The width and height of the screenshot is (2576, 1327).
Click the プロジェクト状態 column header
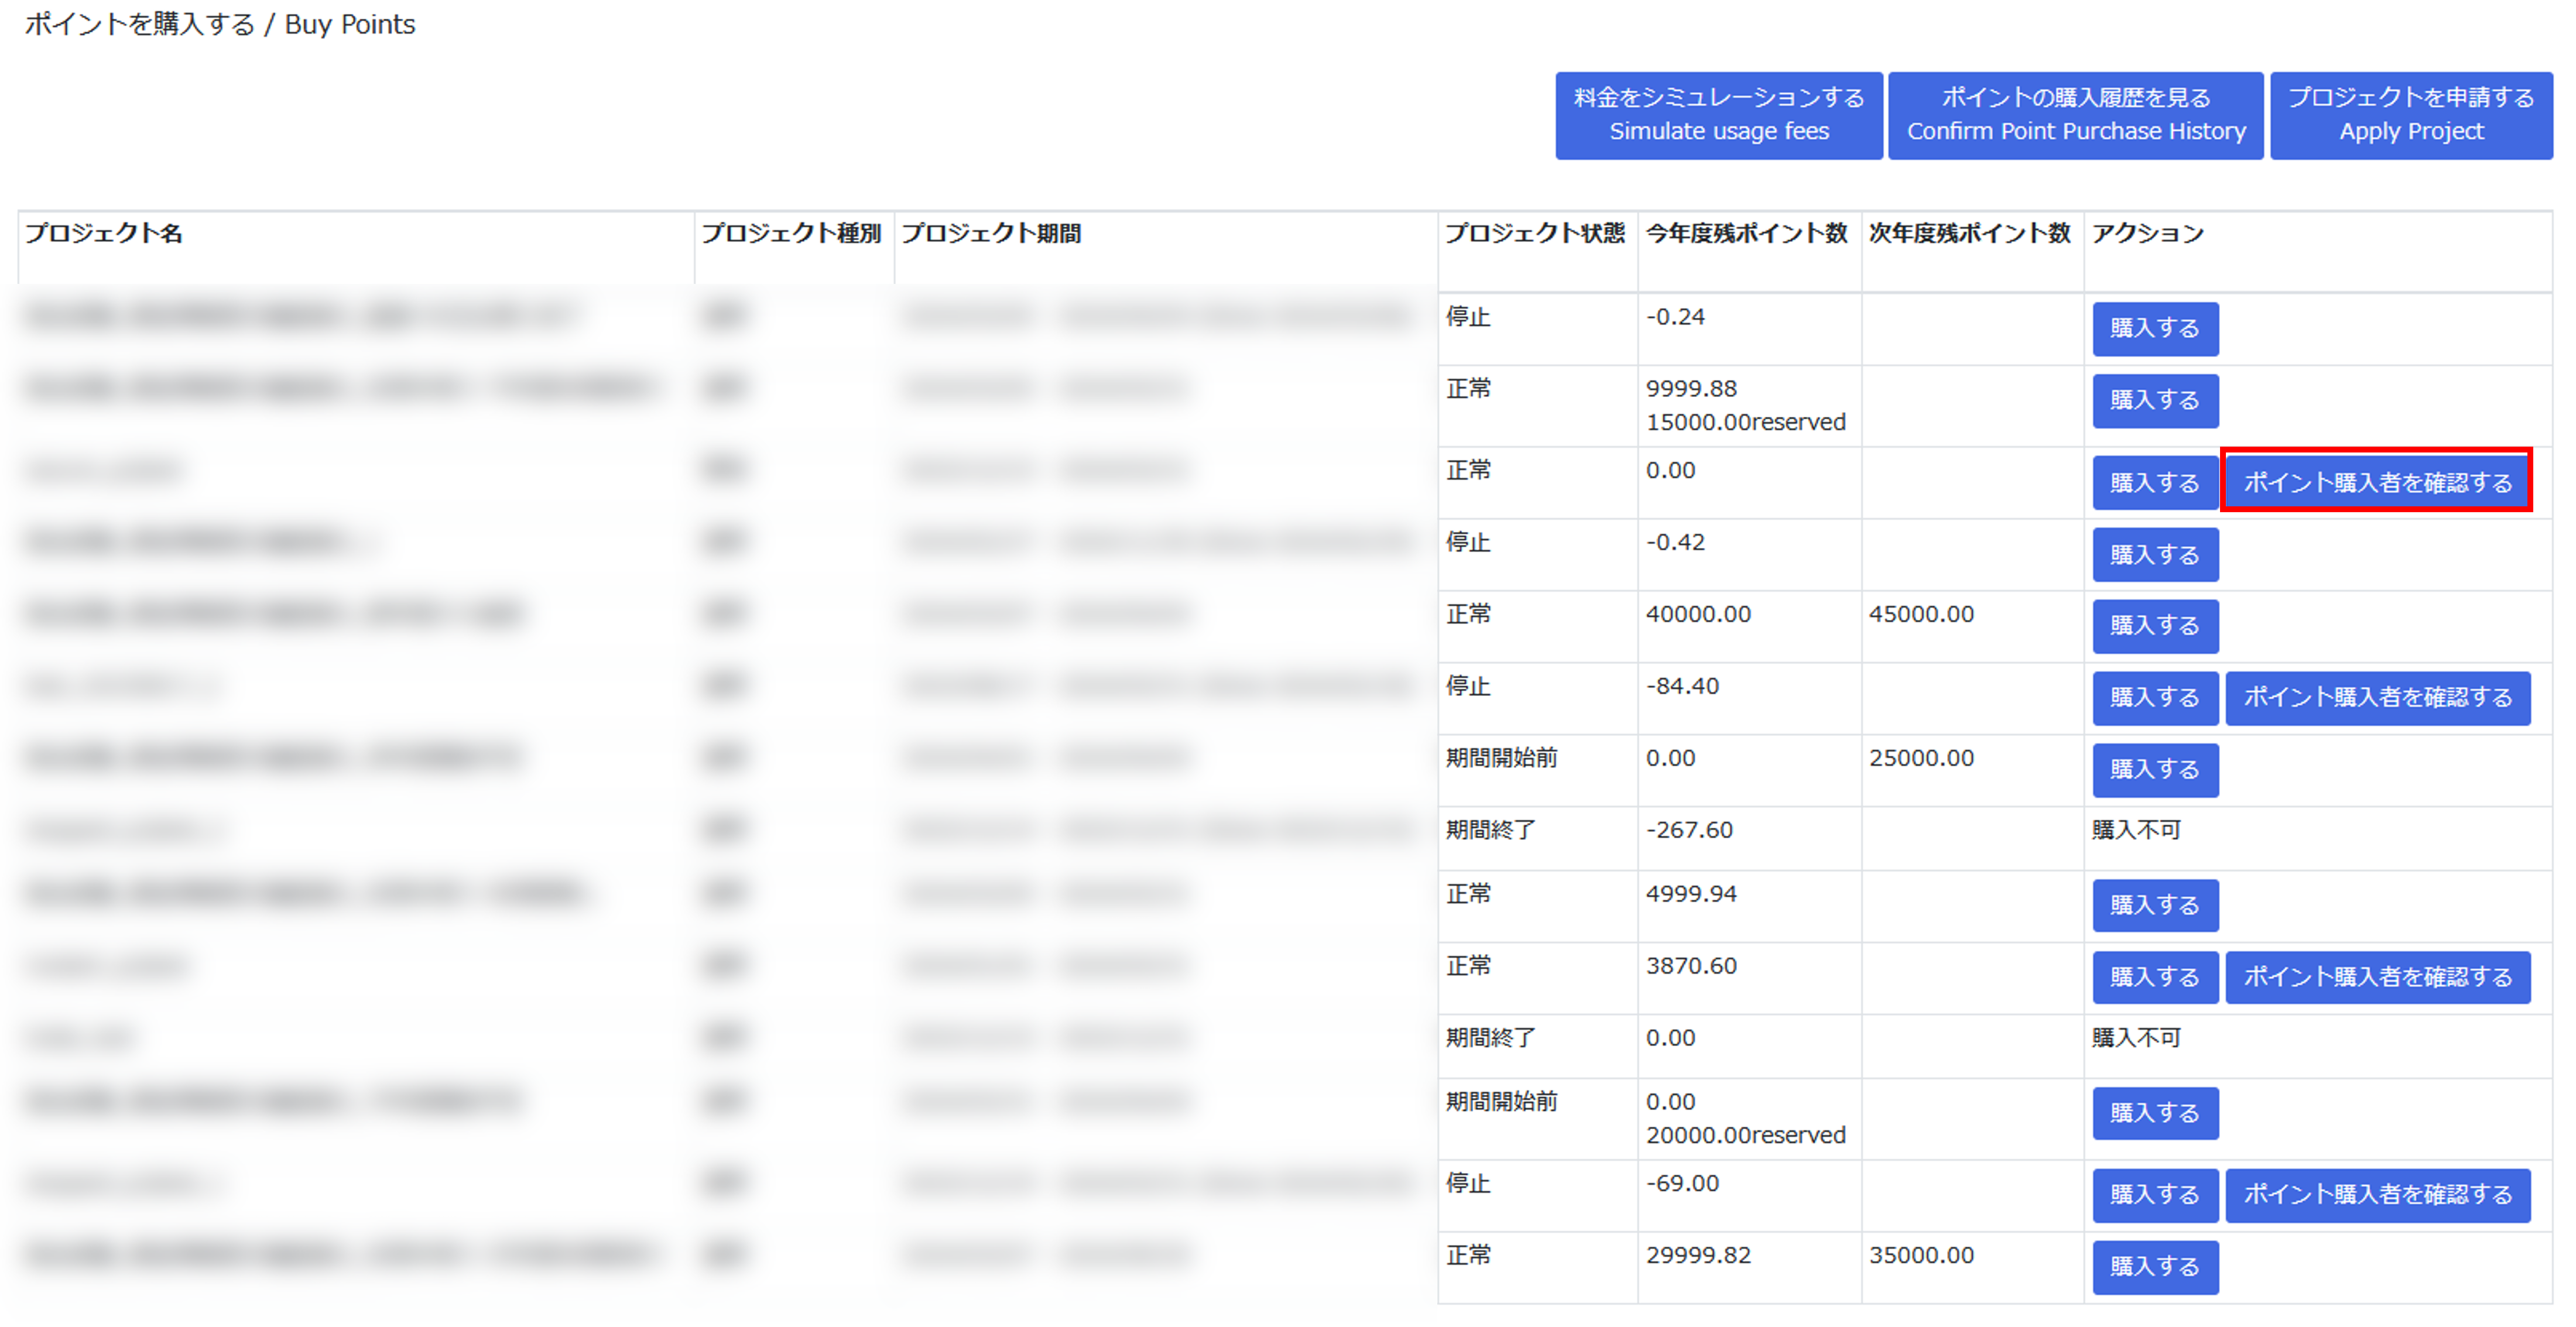tap(1535, 234)
